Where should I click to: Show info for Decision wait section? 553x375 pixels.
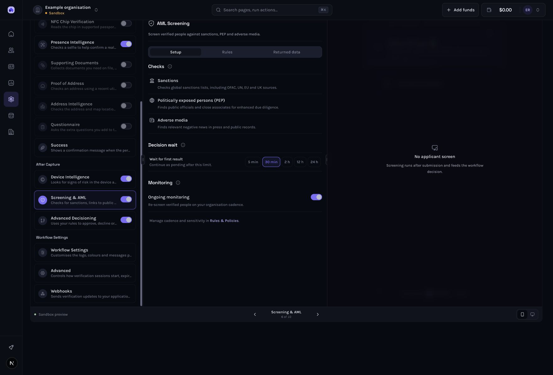coord(183,145)
